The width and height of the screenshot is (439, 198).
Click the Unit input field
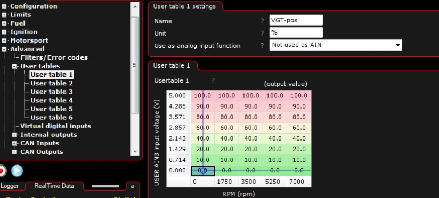[x=296, y=32]
